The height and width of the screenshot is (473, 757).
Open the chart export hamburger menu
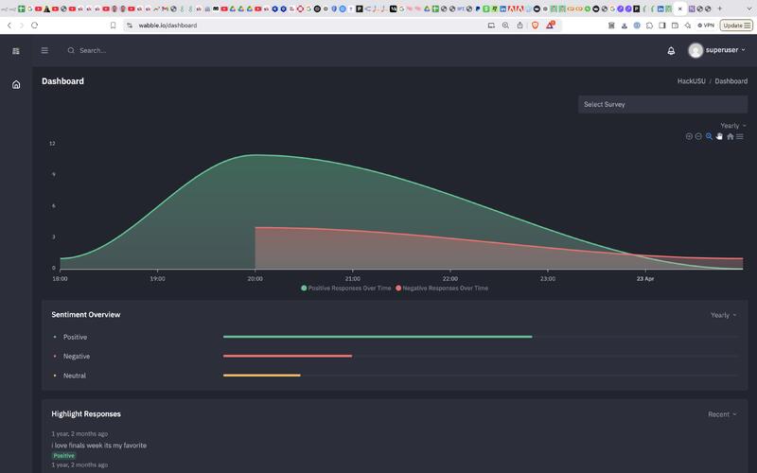pos(740,136)
